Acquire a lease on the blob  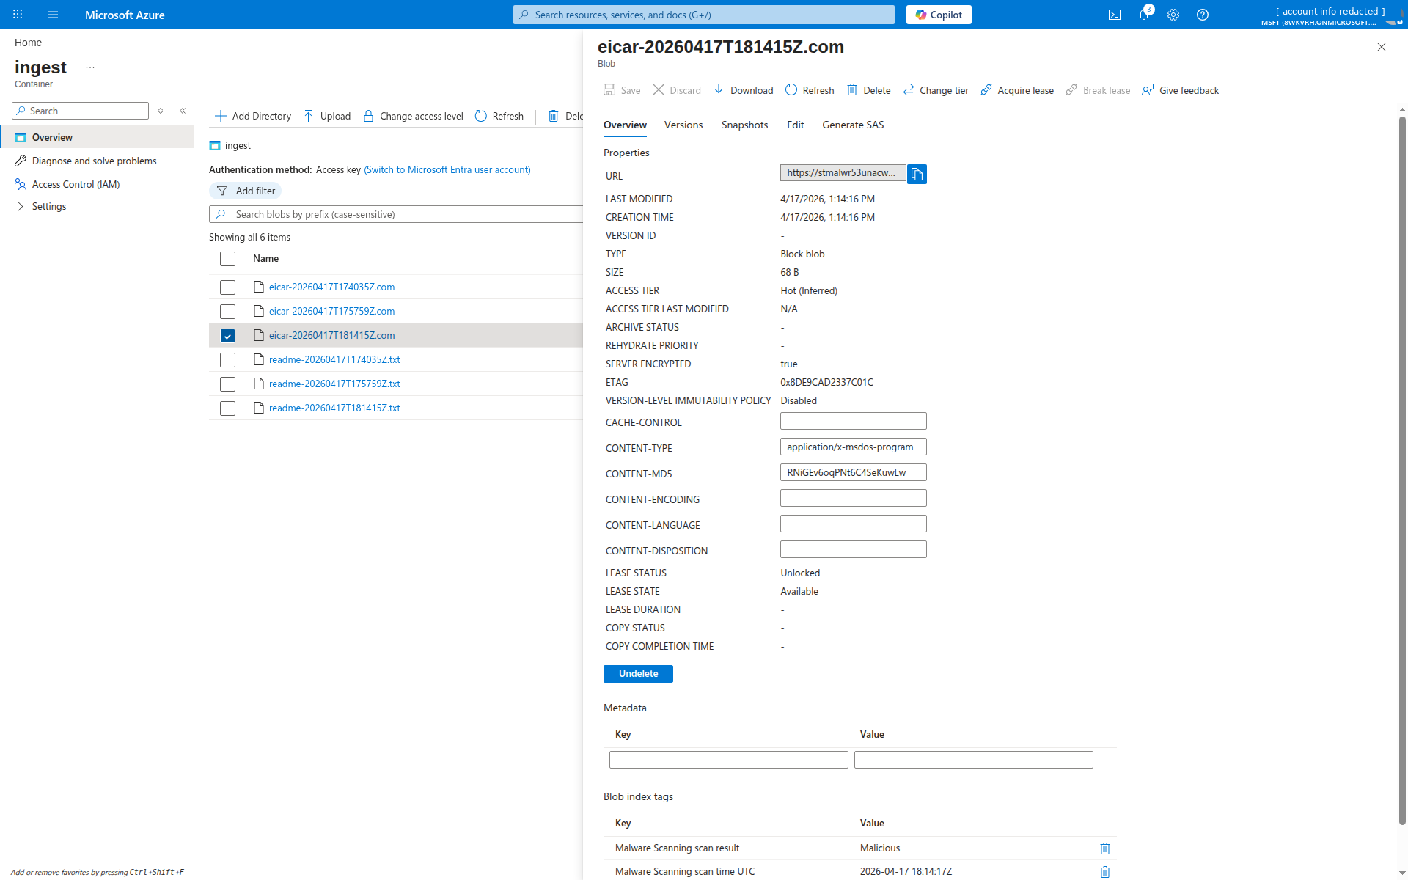[1016, 89]
